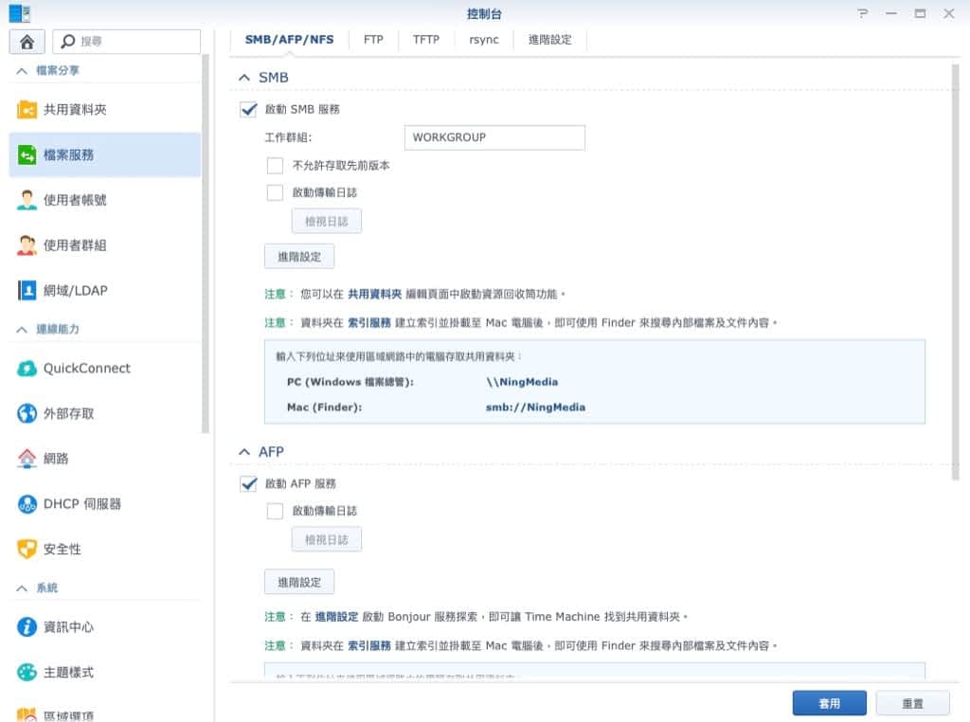Click the WORKGROUP text field

494,137
